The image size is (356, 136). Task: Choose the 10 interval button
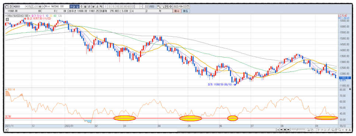[x=117, y=6]
